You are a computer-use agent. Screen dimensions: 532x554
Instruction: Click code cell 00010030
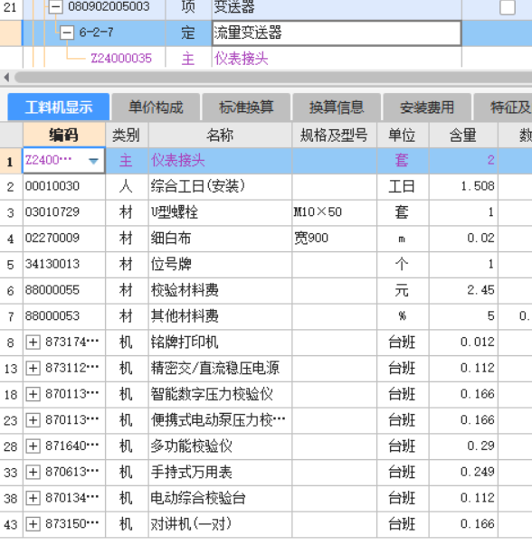tap(64, 186)
